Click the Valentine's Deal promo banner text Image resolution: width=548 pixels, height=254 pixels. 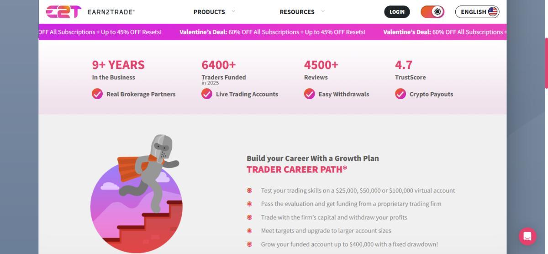272,32
